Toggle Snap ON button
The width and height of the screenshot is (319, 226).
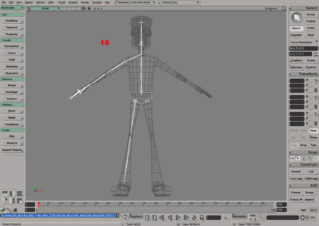(292, 158)
